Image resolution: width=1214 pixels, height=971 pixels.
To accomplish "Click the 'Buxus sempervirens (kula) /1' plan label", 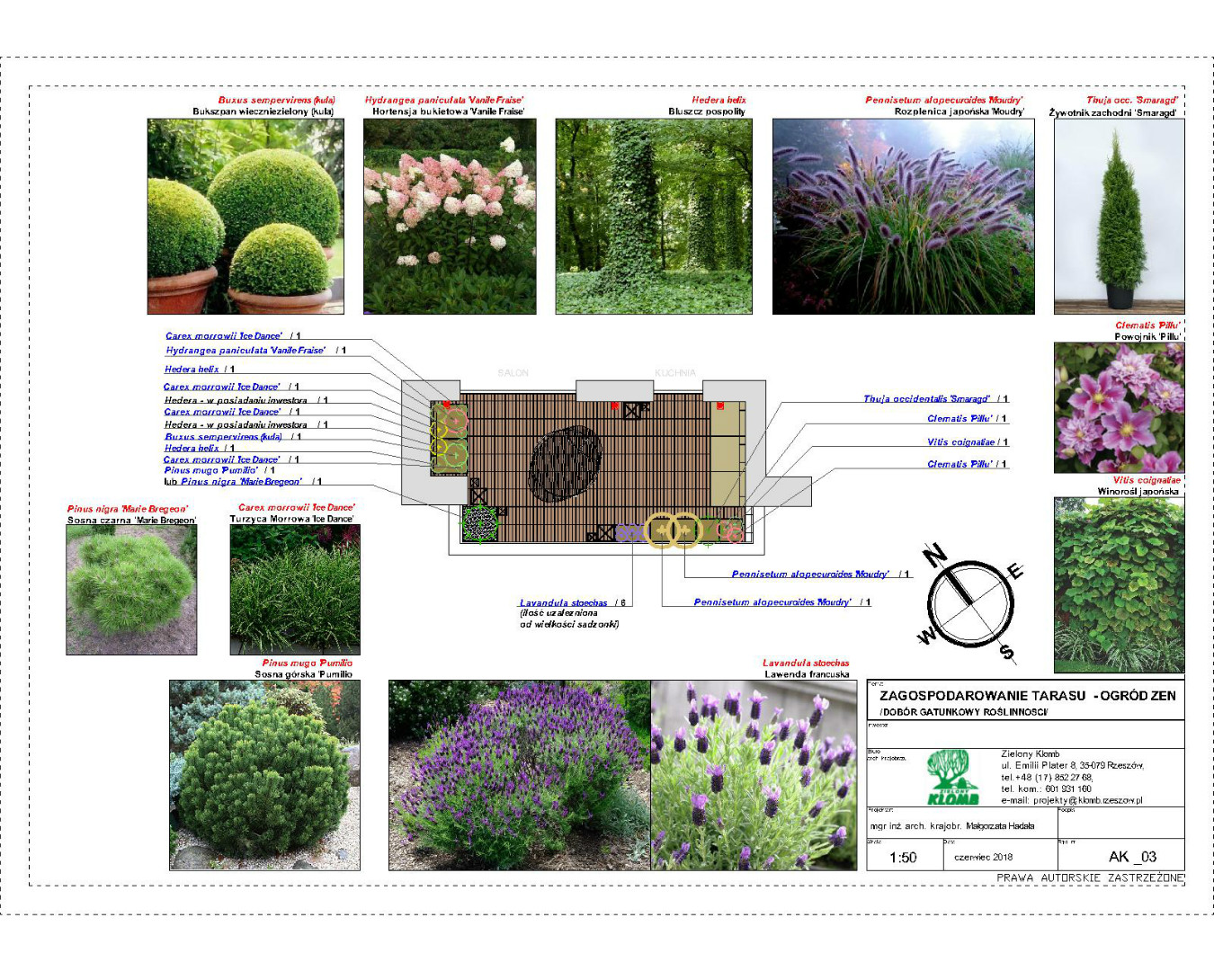I will [233, 436].
